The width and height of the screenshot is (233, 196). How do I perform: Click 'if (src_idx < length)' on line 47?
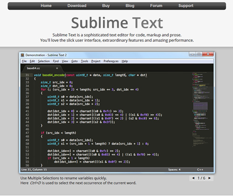click(x=58, y=133)
